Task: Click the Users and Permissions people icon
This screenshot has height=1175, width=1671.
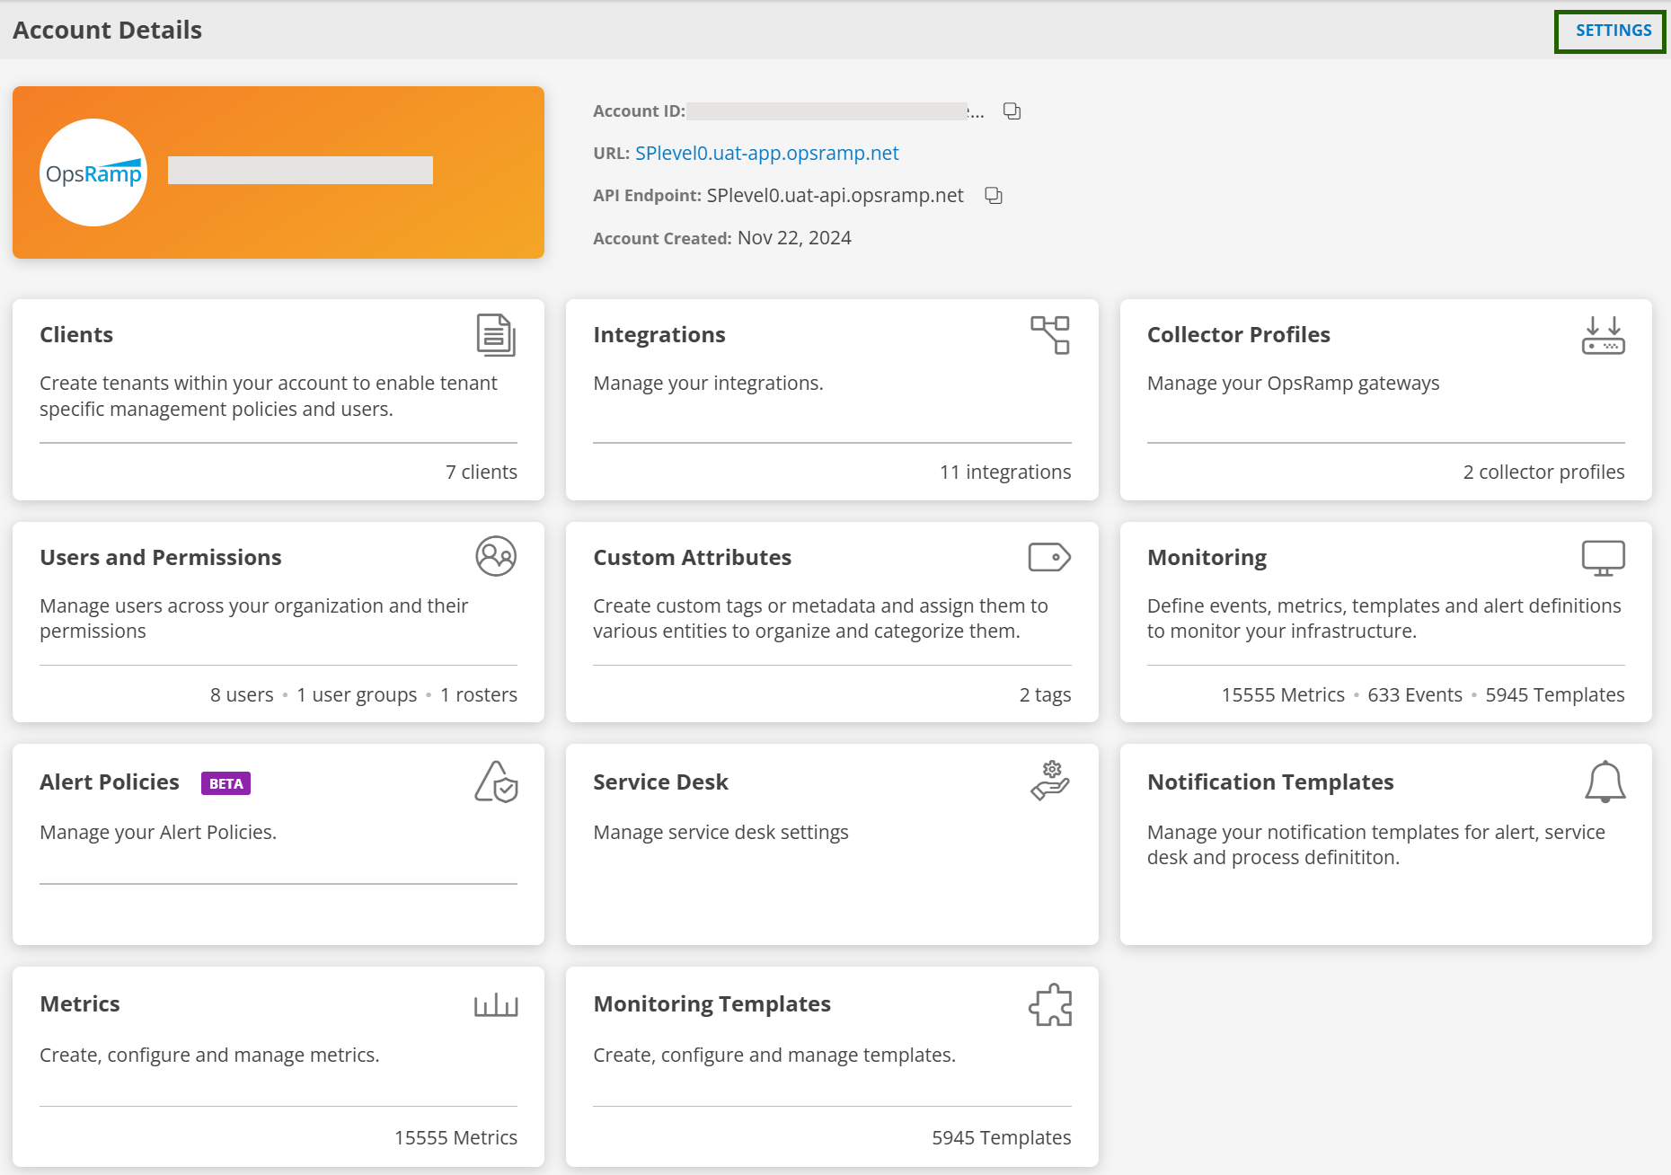Action: coord(496,556)
